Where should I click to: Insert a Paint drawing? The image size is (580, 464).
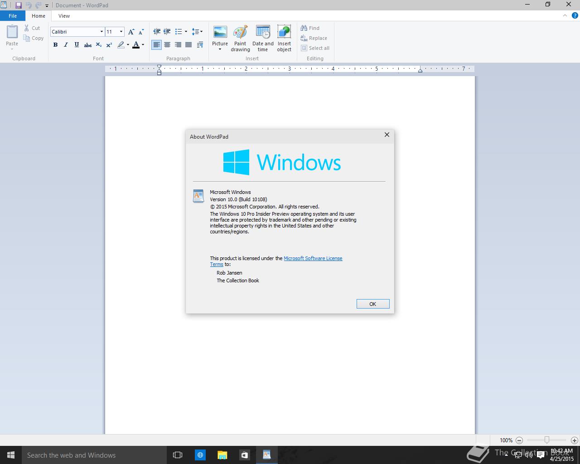click(x=240, y=39)
